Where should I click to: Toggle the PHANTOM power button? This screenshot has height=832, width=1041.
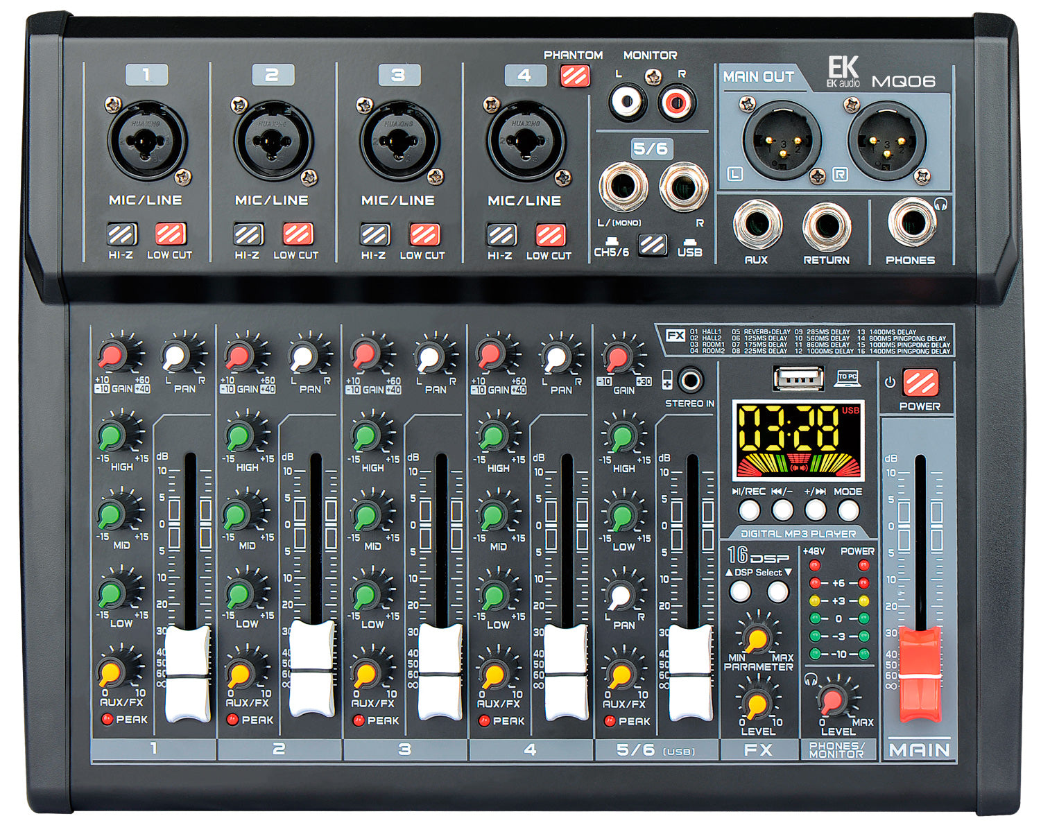click(x=575, y=76)
